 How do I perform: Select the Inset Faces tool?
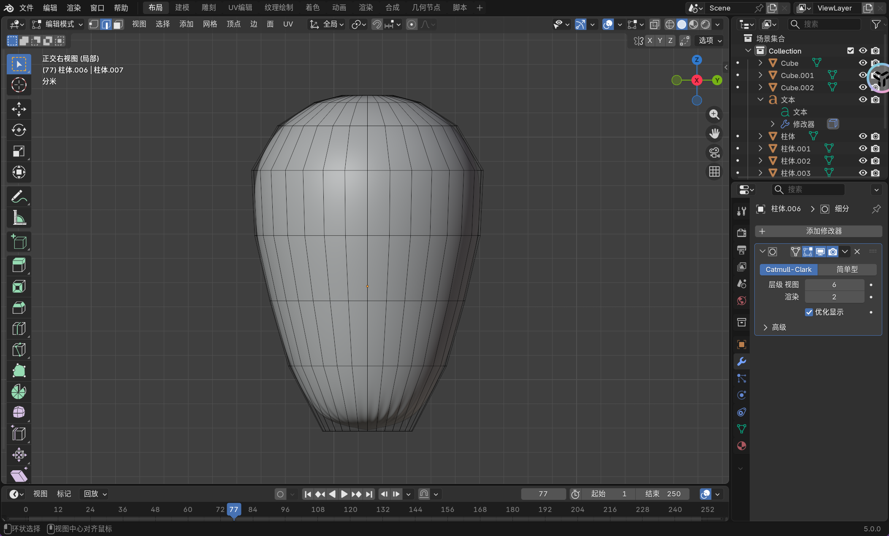click(x=19, y=287)
